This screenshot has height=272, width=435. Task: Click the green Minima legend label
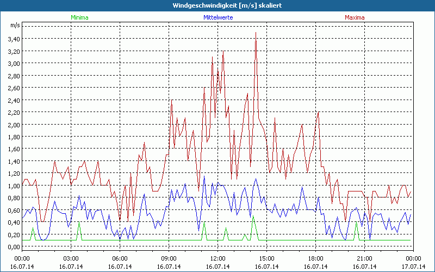point(79,17)
